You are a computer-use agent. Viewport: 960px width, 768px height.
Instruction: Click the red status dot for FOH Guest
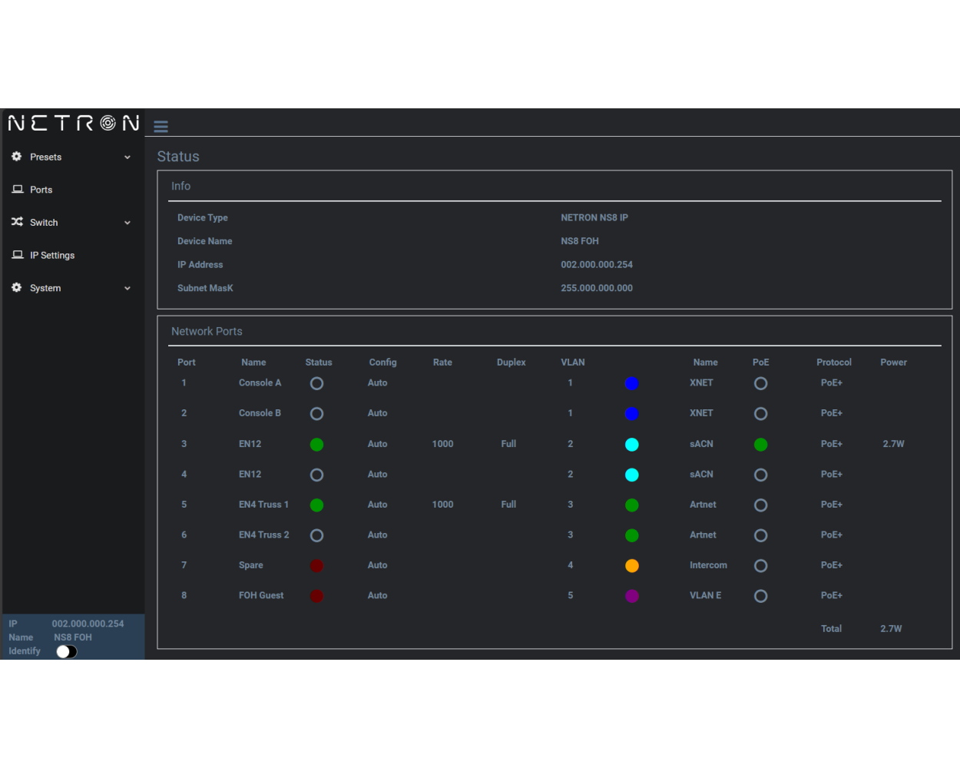[x=316, y=596]
